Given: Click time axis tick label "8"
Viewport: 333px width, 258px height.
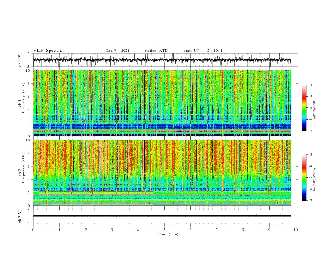Looking at the screenshot, I should (x=243, y=230).
